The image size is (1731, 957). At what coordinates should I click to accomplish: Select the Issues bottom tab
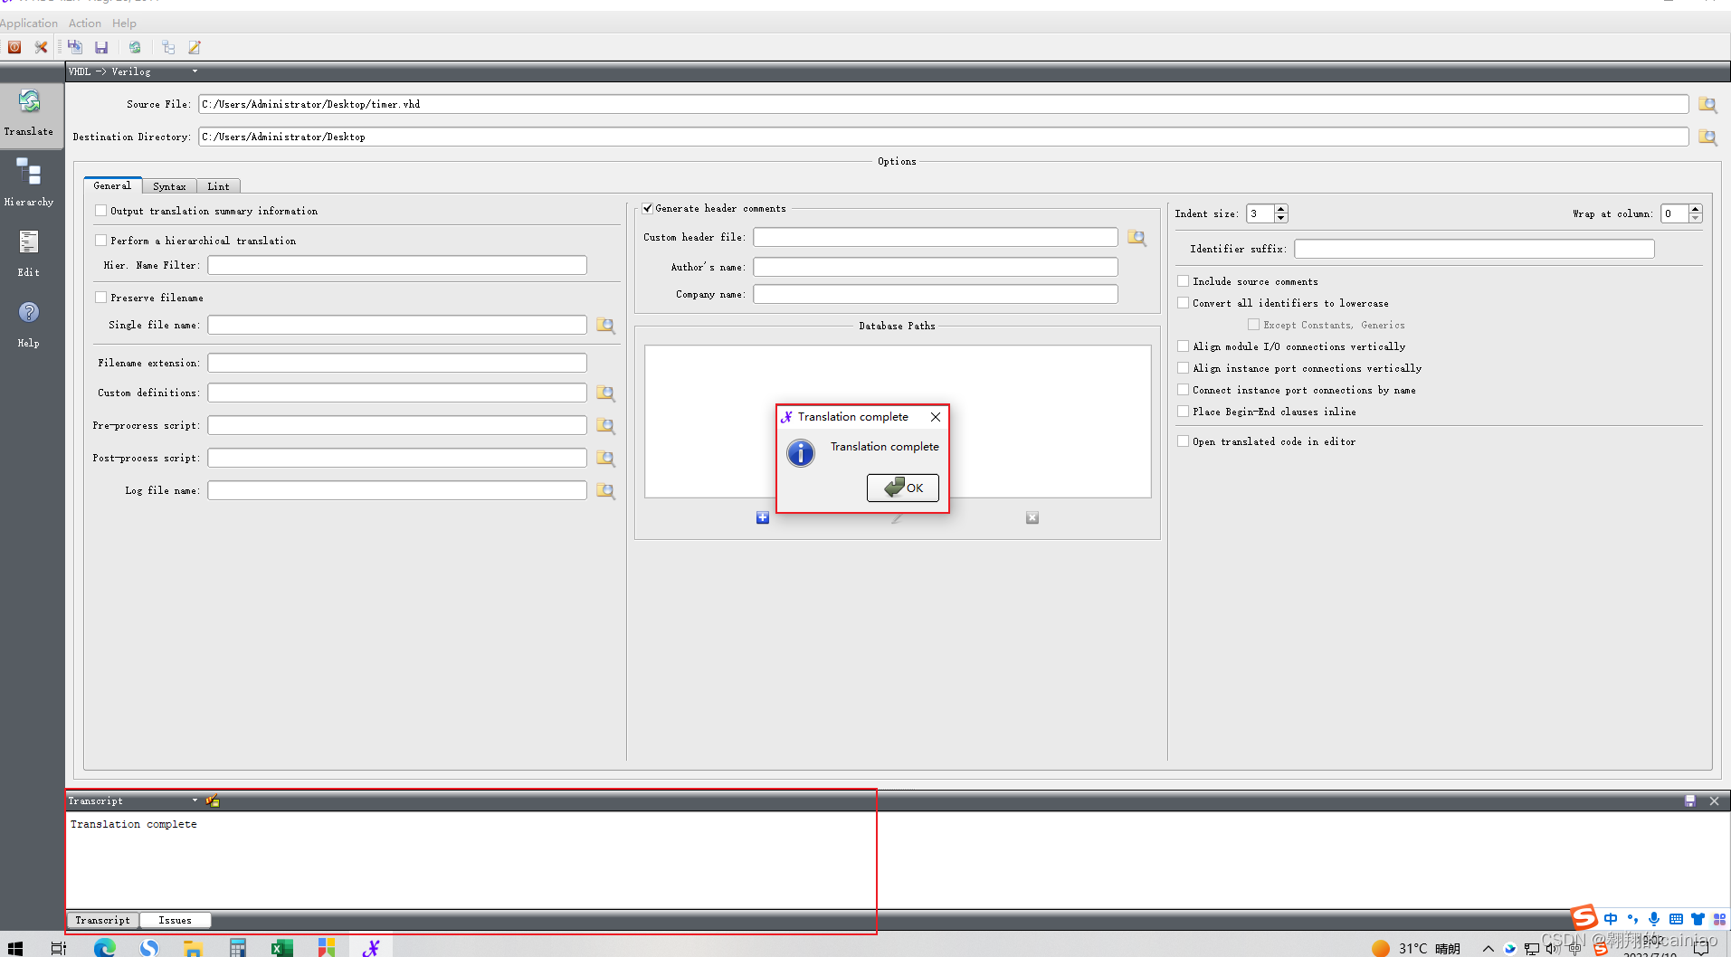pos(175,920)
